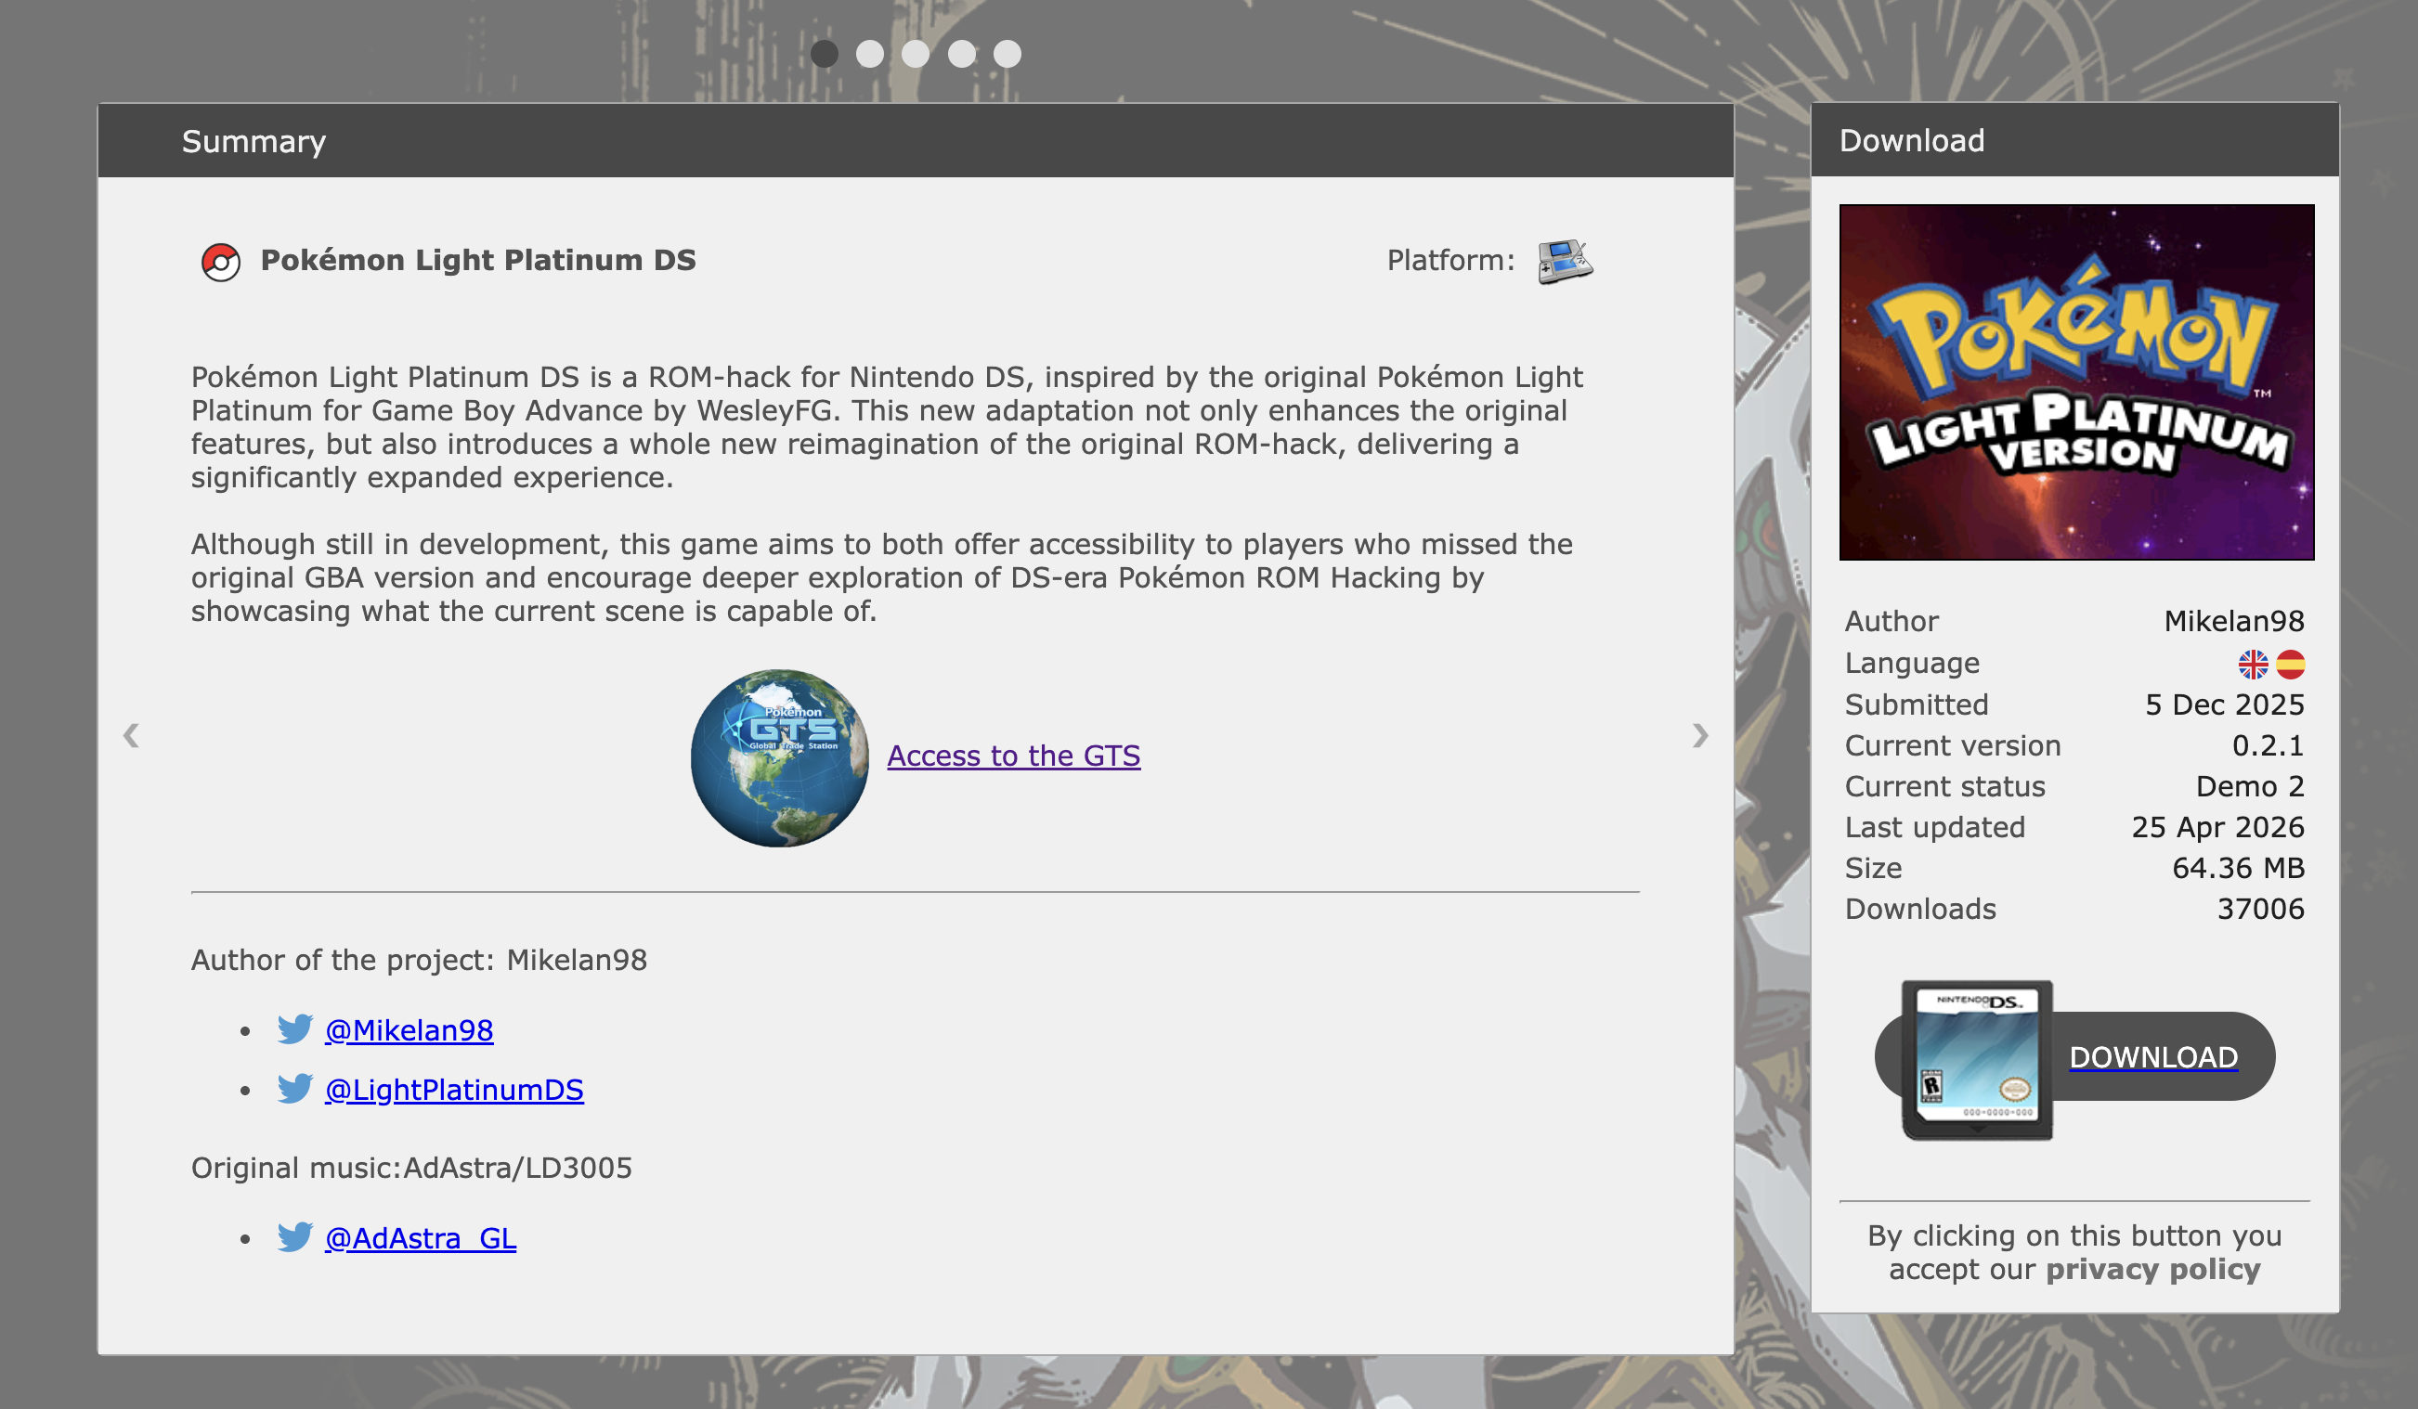Click the Nintendo DS cartridge image
This screenshot has height=1409, width=2418.
1978,1059
